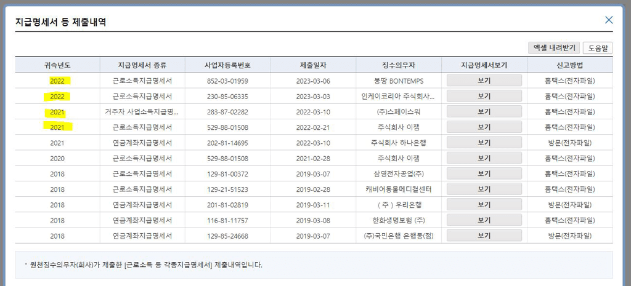Select business number 201-81-02819

(x=228, y=205)
